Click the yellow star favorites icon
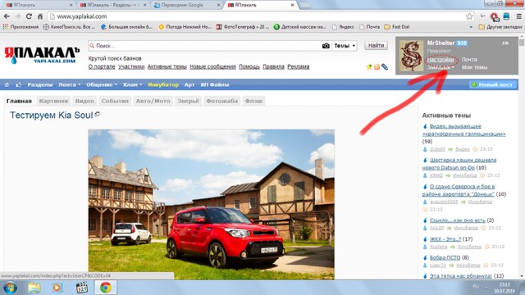The height and width of the screenshot is (295, 525). click(369, 67)
